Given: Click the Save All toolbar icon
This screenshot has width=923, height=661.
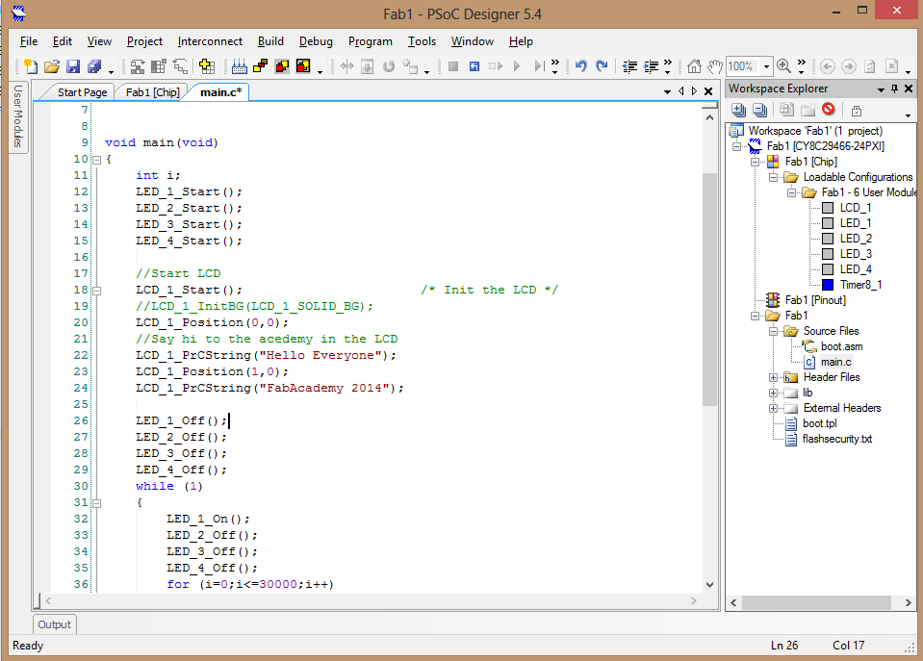Looking at the screenshot, I should click(94, 66).
